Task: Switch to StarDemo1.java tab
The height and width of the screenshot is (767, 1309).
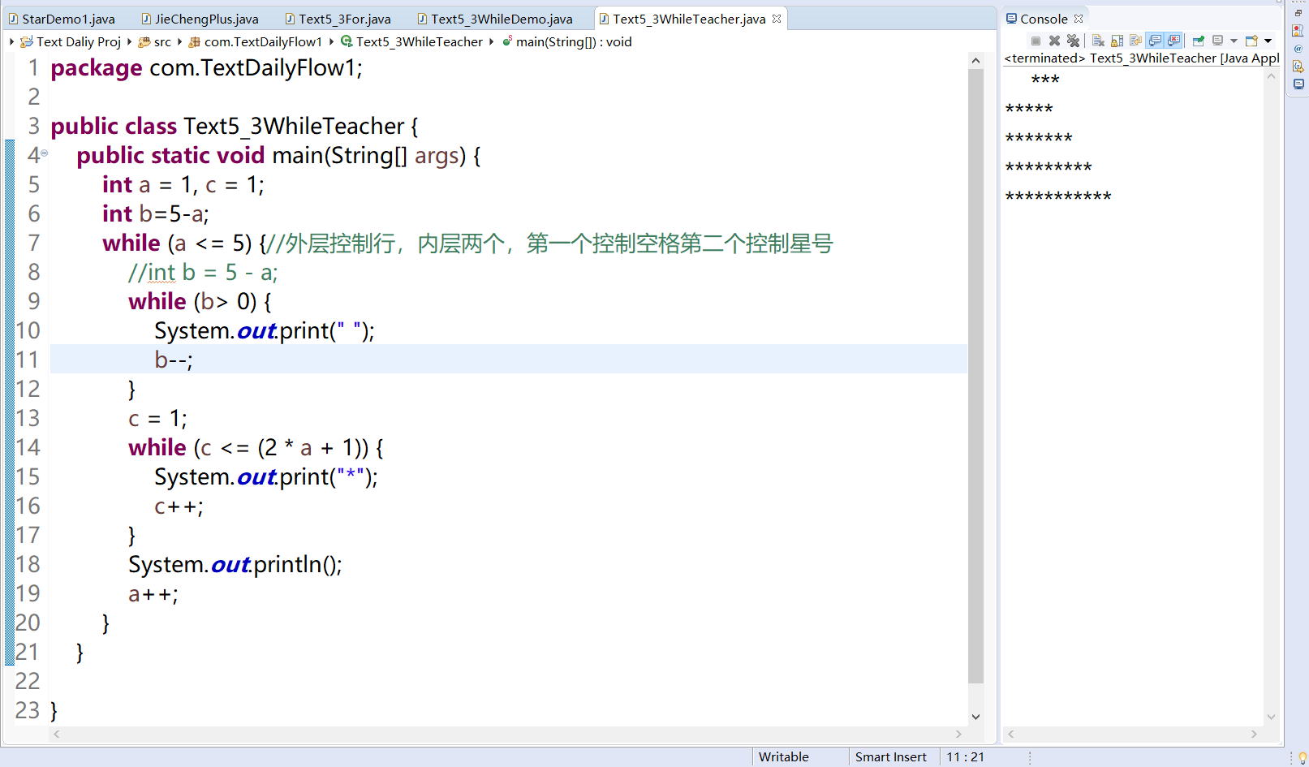Action: pos(69,19)
